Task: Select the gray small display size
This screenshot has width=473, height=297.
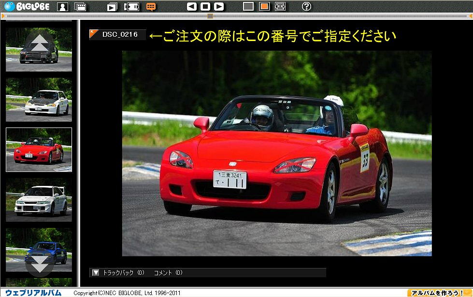Action: pyautogui.click(x=248, y=7)
